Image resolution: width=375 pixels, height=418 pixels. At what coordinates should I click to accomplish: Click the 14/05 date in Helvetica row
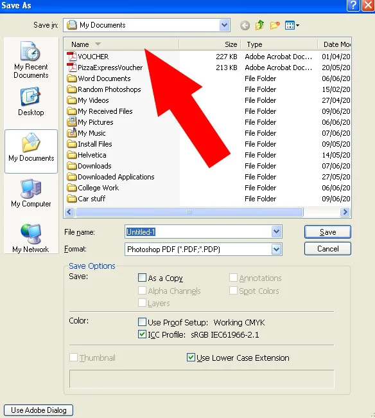pyautogui.click(x=336, y=155)
